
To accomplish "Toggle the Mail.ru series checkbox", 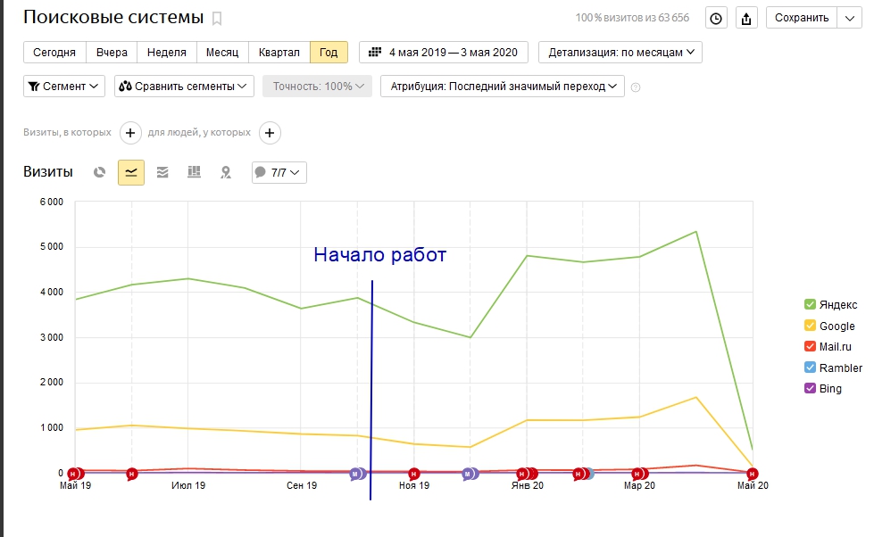I will tap(810, 347).
